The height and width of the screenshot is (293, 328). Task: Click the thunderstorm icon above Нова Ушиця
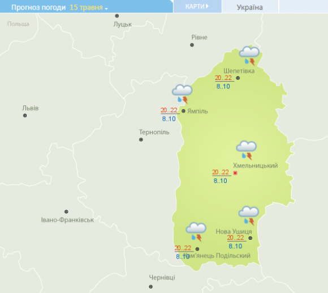pyautogui.click(x=248, y=216)
